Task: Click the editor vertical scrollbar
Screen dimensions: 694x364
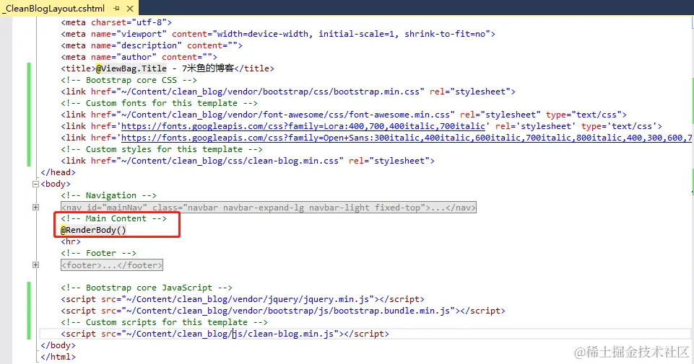Action: [693, 190]
